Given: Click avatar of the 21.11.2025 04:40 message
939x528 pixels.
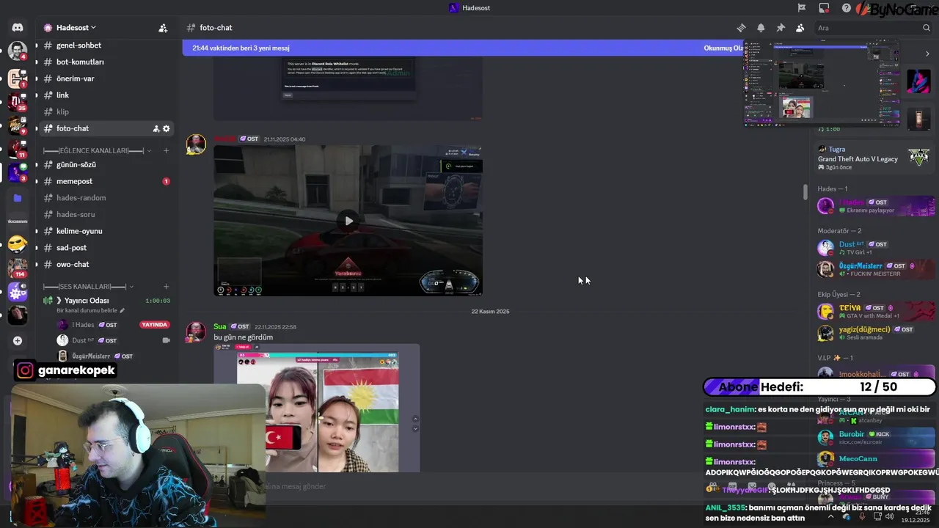Looking at the screenshot, I should [196, 144].
